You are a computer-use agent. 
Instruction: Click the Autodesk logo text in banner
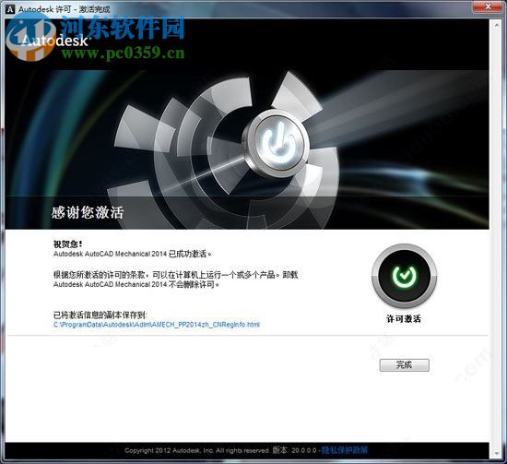55,41
